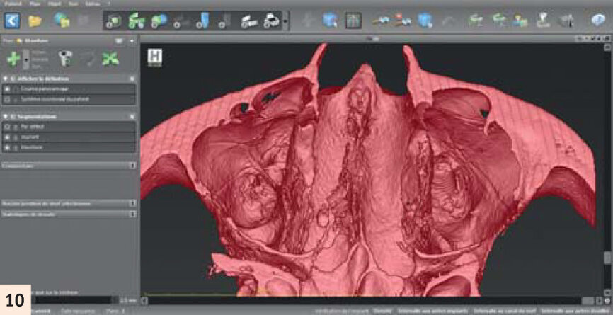
Task: Click the Densité status bar button
Action: click(382, 311)
